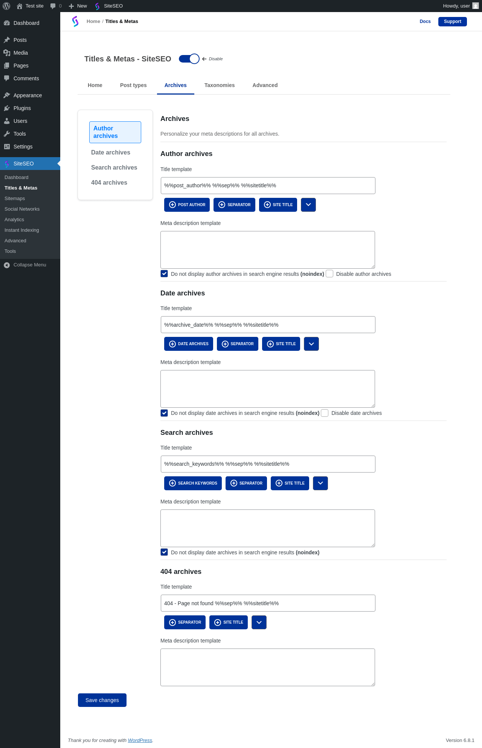Insert Site Title tag in 404 title

(229, 622)
